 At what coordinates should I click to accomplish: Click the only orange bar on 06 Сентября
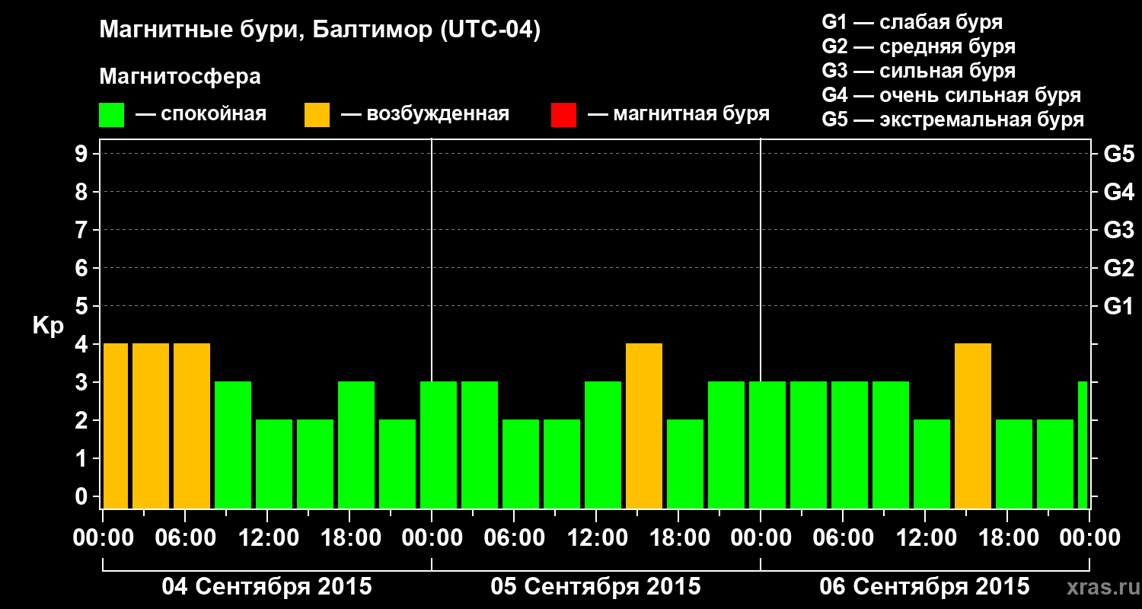pos(973,426)
